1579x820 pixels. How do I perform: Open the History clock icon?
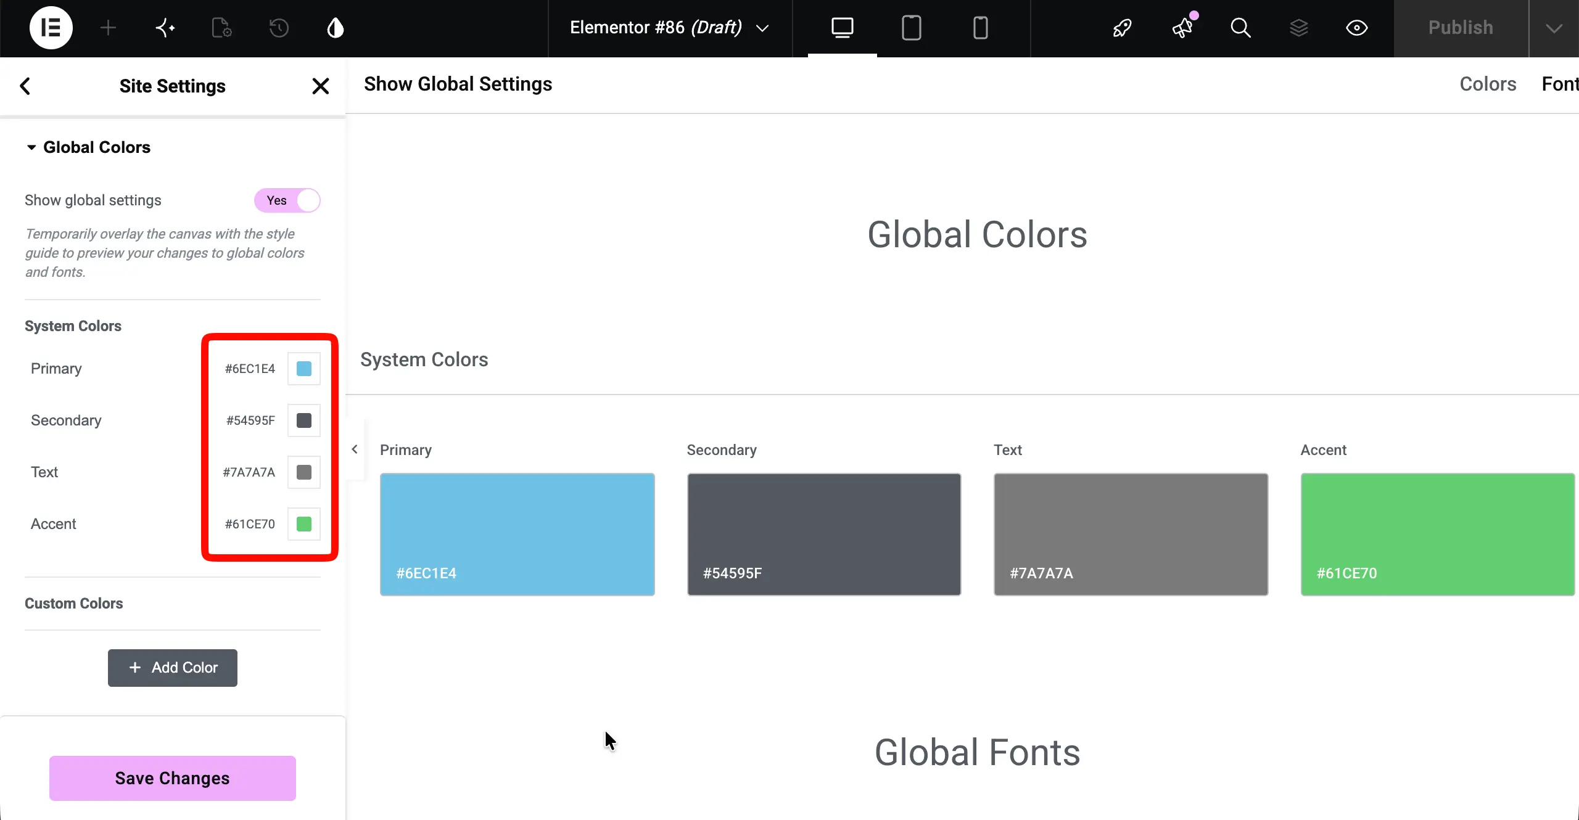pos(279,28)
